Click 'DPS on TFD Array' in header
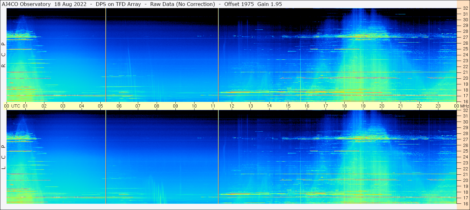This screenshot has height=210, width=470. click(119, 4)
